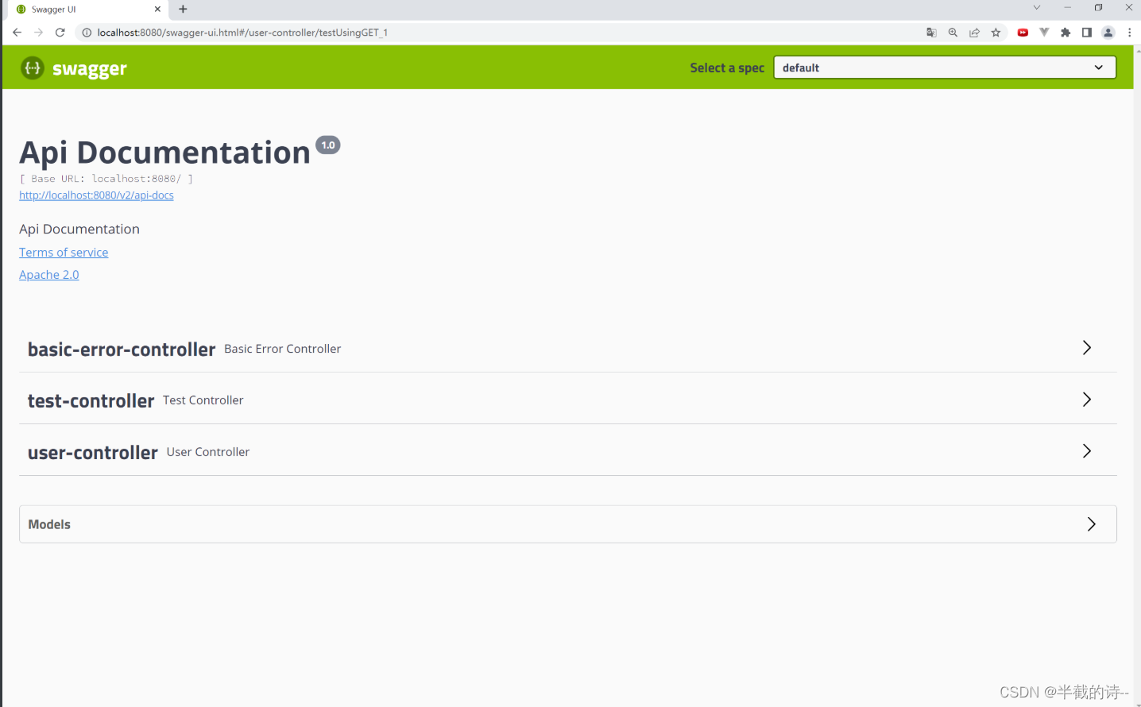
Task: Open the Chrome three-dot menu
Action: [1129, 33]
